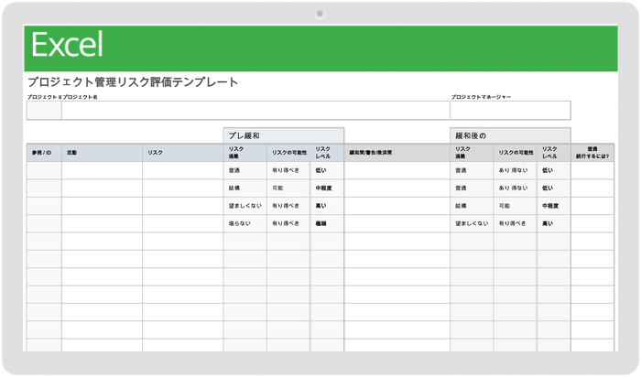Select あり得ない in second row under 緩和後の
641x377 pixels.
pyautogui.click(x=515, y=188)
